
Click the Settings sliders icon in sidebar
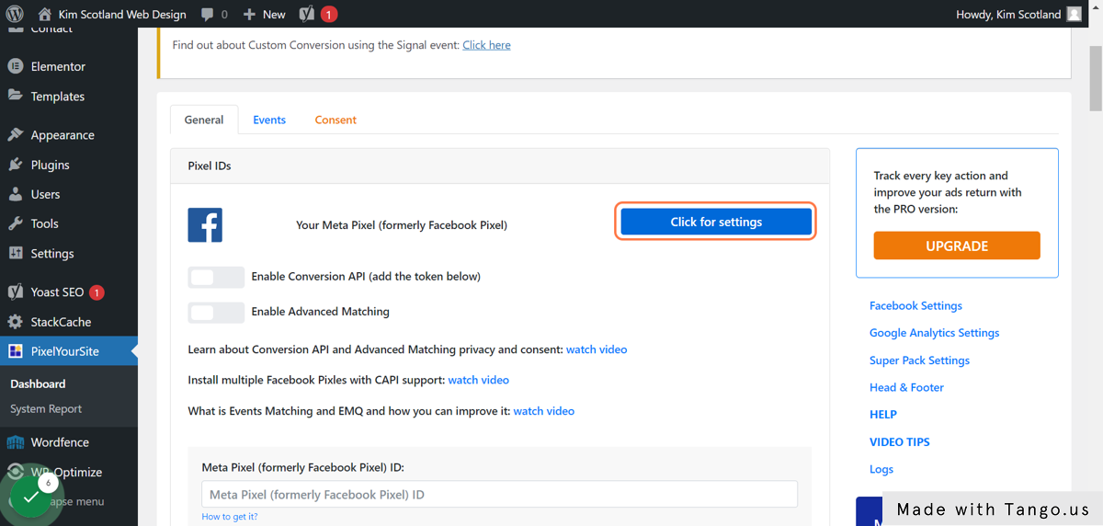click(15, 253)
